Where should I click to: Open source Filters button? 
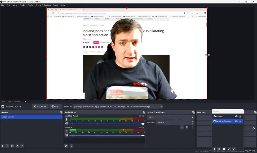56,106
